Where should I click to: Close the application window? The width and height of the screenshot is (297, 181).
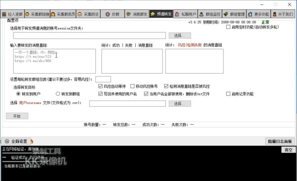[290, 4]
